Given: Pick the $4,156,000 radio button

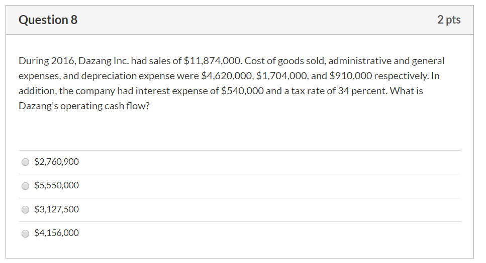Looking at the screenshot, I should click(x=26, y=233).
